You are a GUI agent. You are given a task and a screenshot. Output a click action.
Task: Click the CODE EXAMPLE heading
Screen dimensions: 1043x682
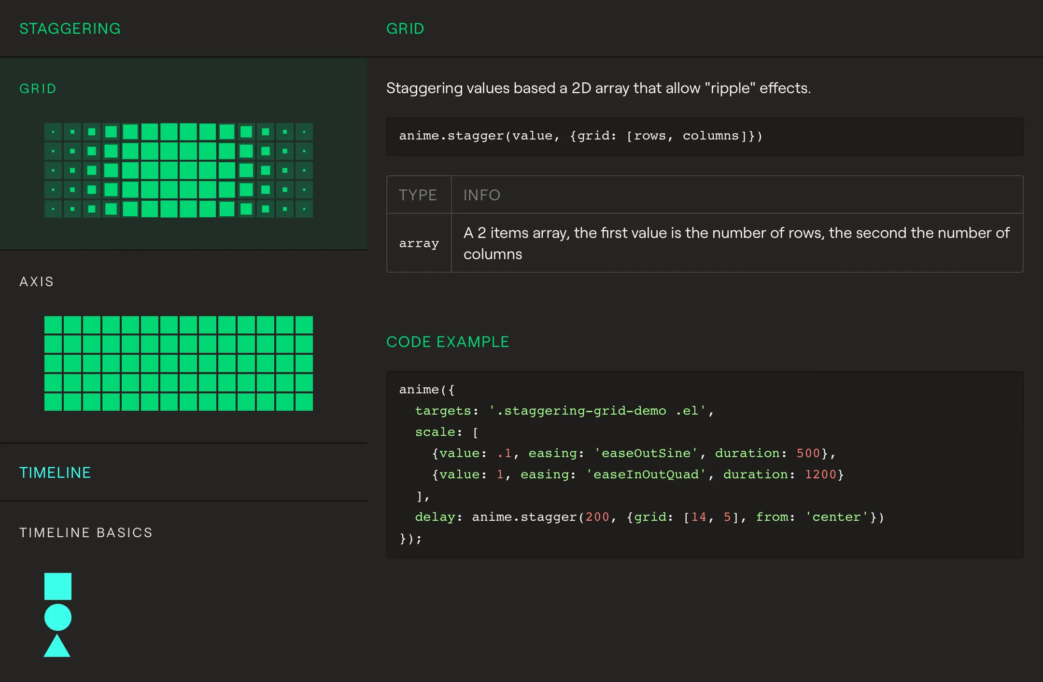tap(448, 342)
